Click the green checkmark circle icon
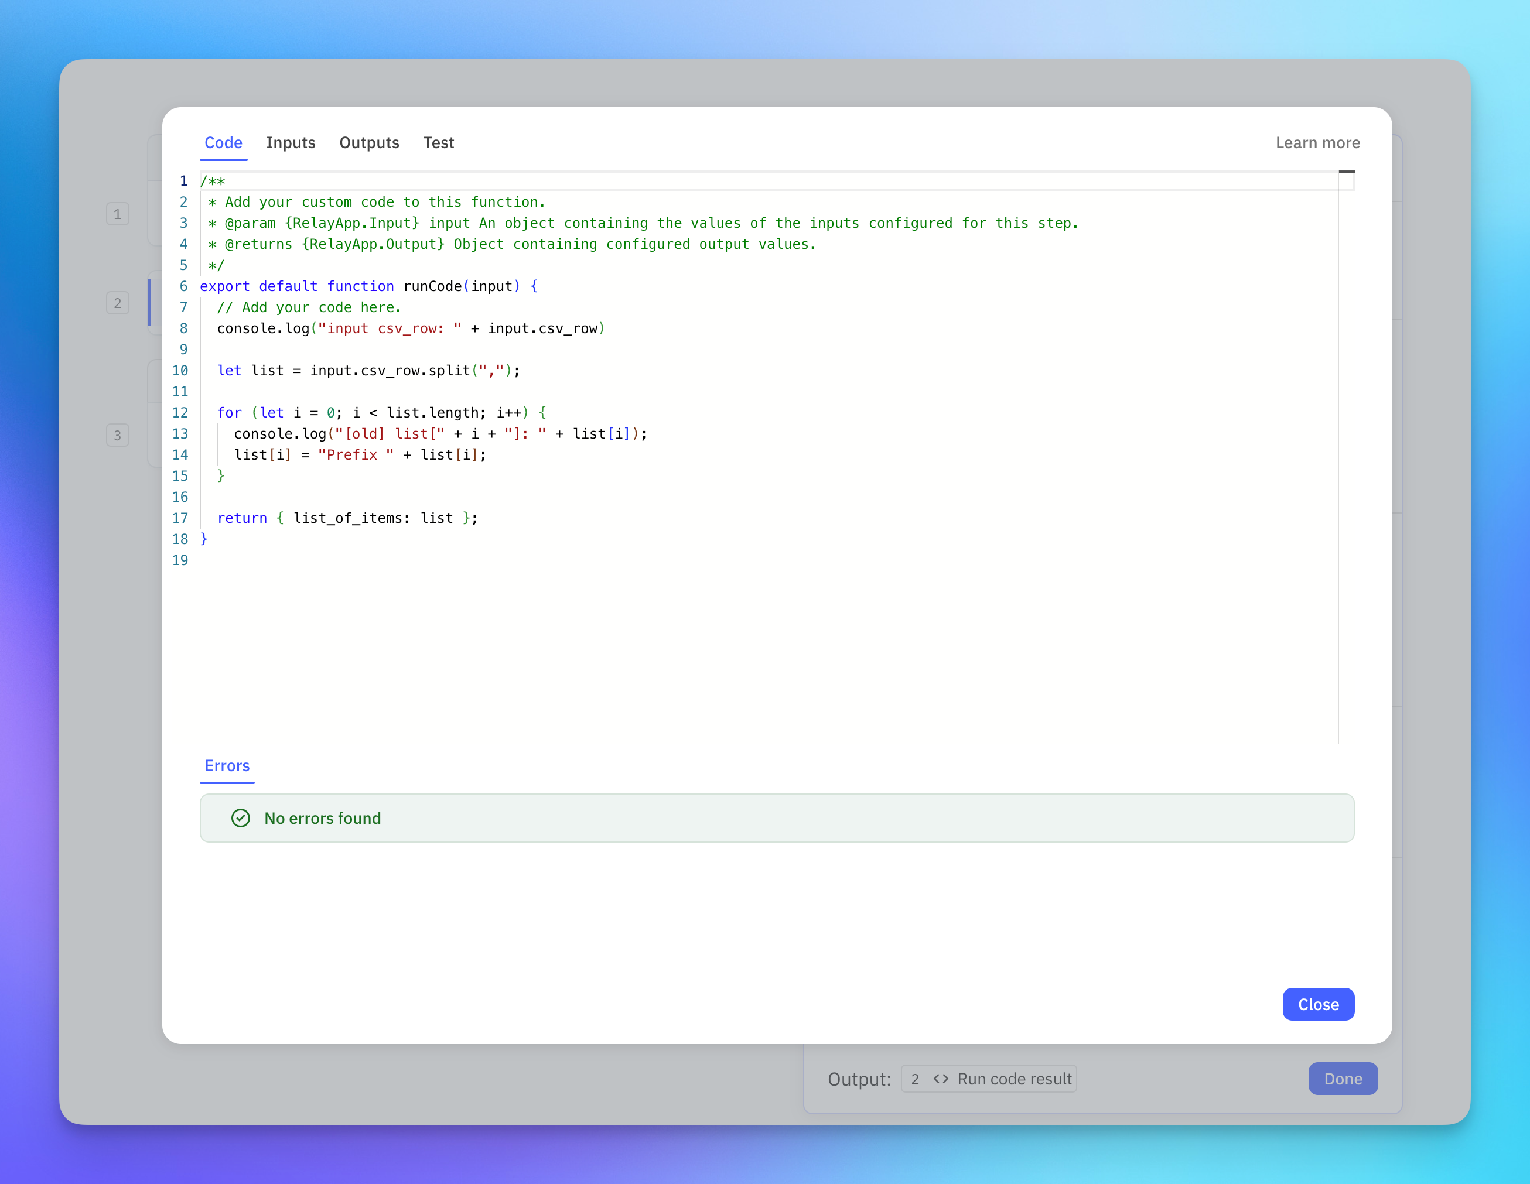Viewport: 1530px width, 1184px height. coord(240,818)
